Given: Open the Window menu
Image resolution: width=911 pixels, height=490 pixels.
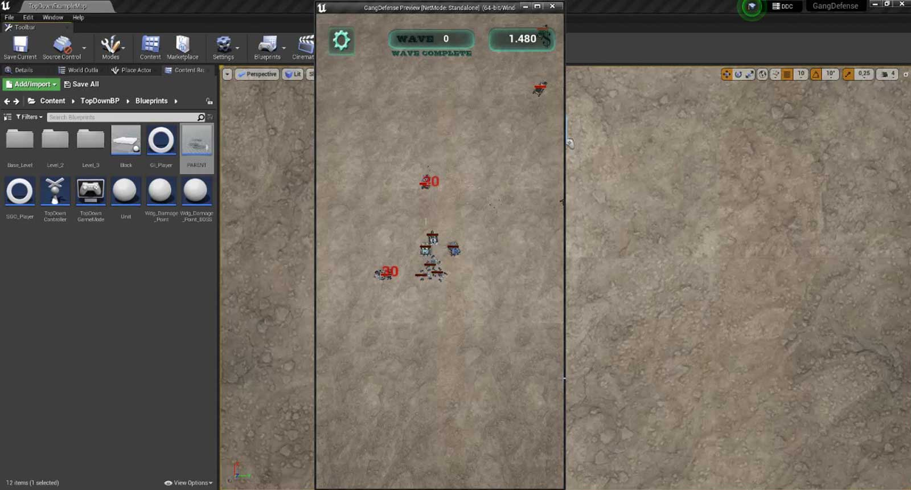Looking at the screenshot, I should [x=52, y=17].
